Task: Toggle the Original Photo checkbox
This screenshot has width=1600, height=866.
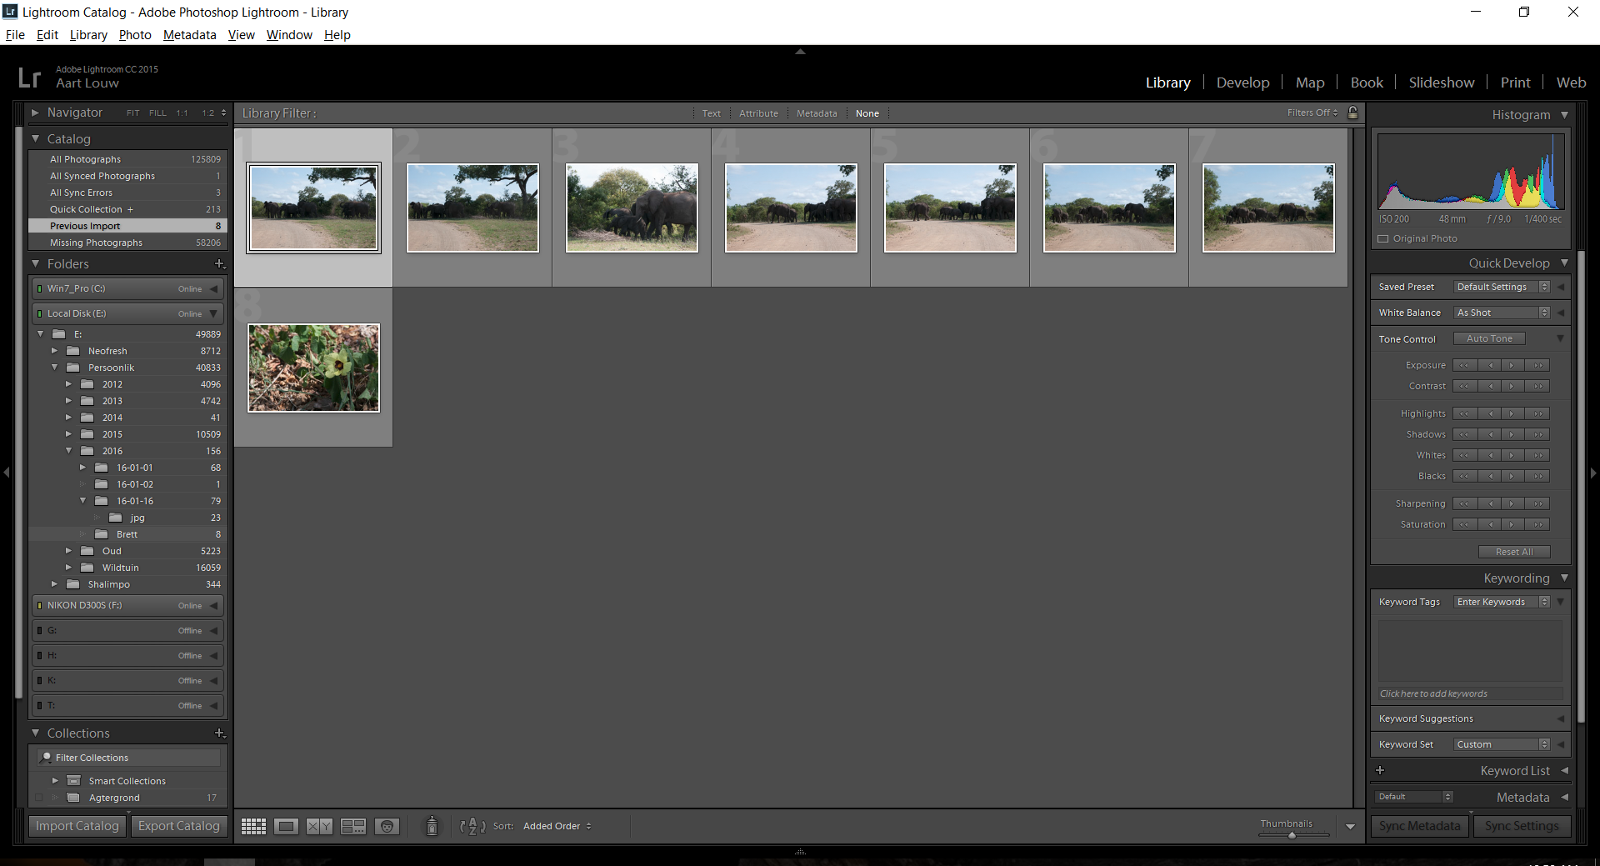Action: coord(1383,238)
